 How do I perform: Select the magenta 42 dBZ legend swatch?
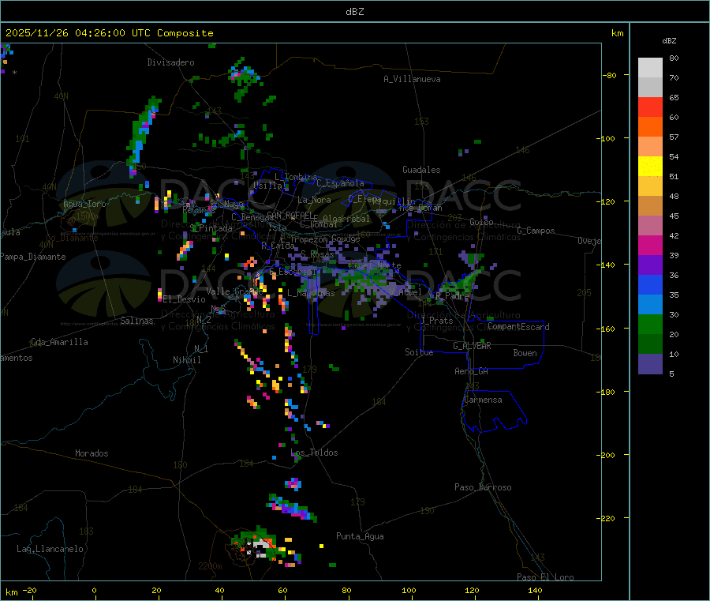pyautogui.click(x=650, y=245)
